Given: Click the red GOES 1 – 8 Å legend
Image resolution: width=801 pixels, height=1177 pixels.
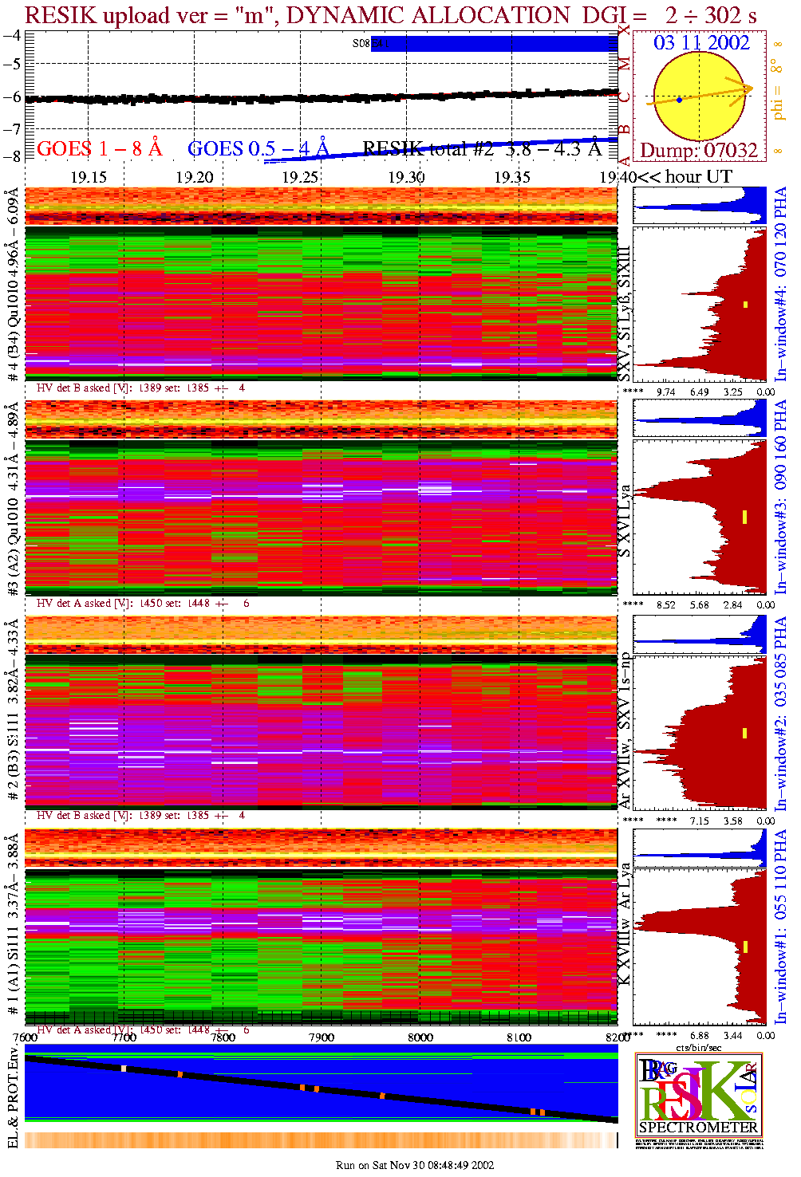Looking at the screenshot, I should coord(99,149).
